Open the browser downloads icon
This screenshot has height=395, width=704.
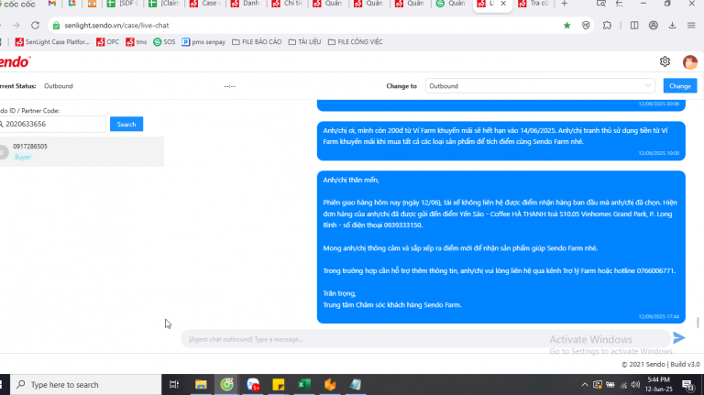(672, 26)
